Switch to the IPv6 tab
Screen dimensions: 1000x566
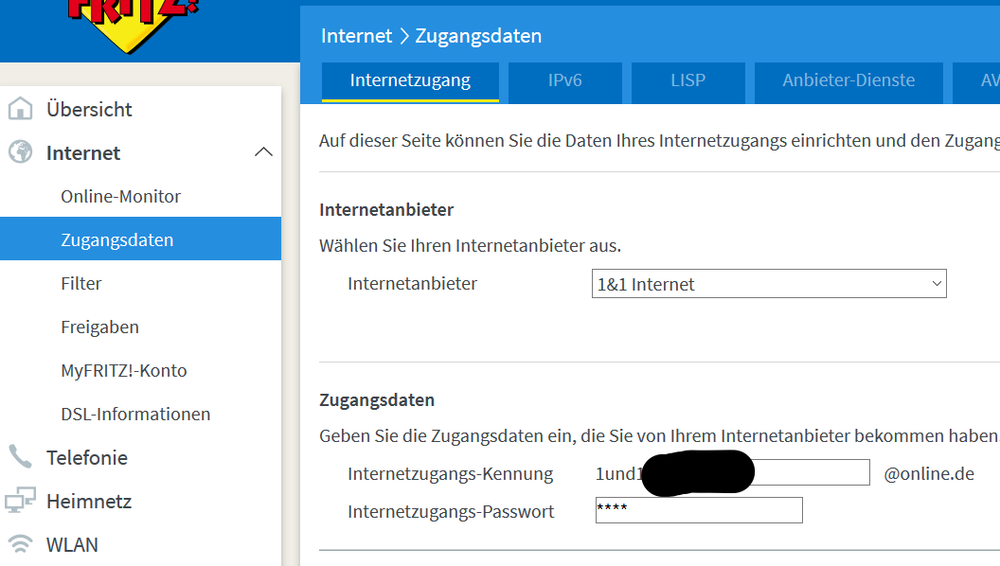(564, 81)
